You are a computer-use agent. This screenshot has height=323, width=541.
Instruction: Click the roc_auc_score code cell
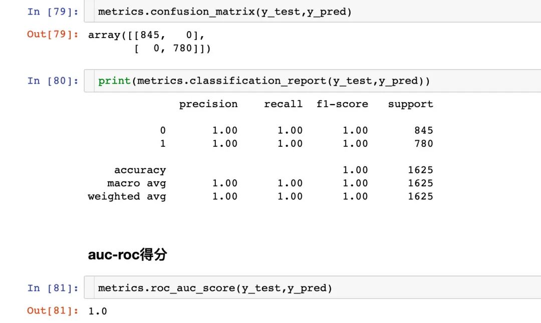pyautogui.click(x=313, y=287)
